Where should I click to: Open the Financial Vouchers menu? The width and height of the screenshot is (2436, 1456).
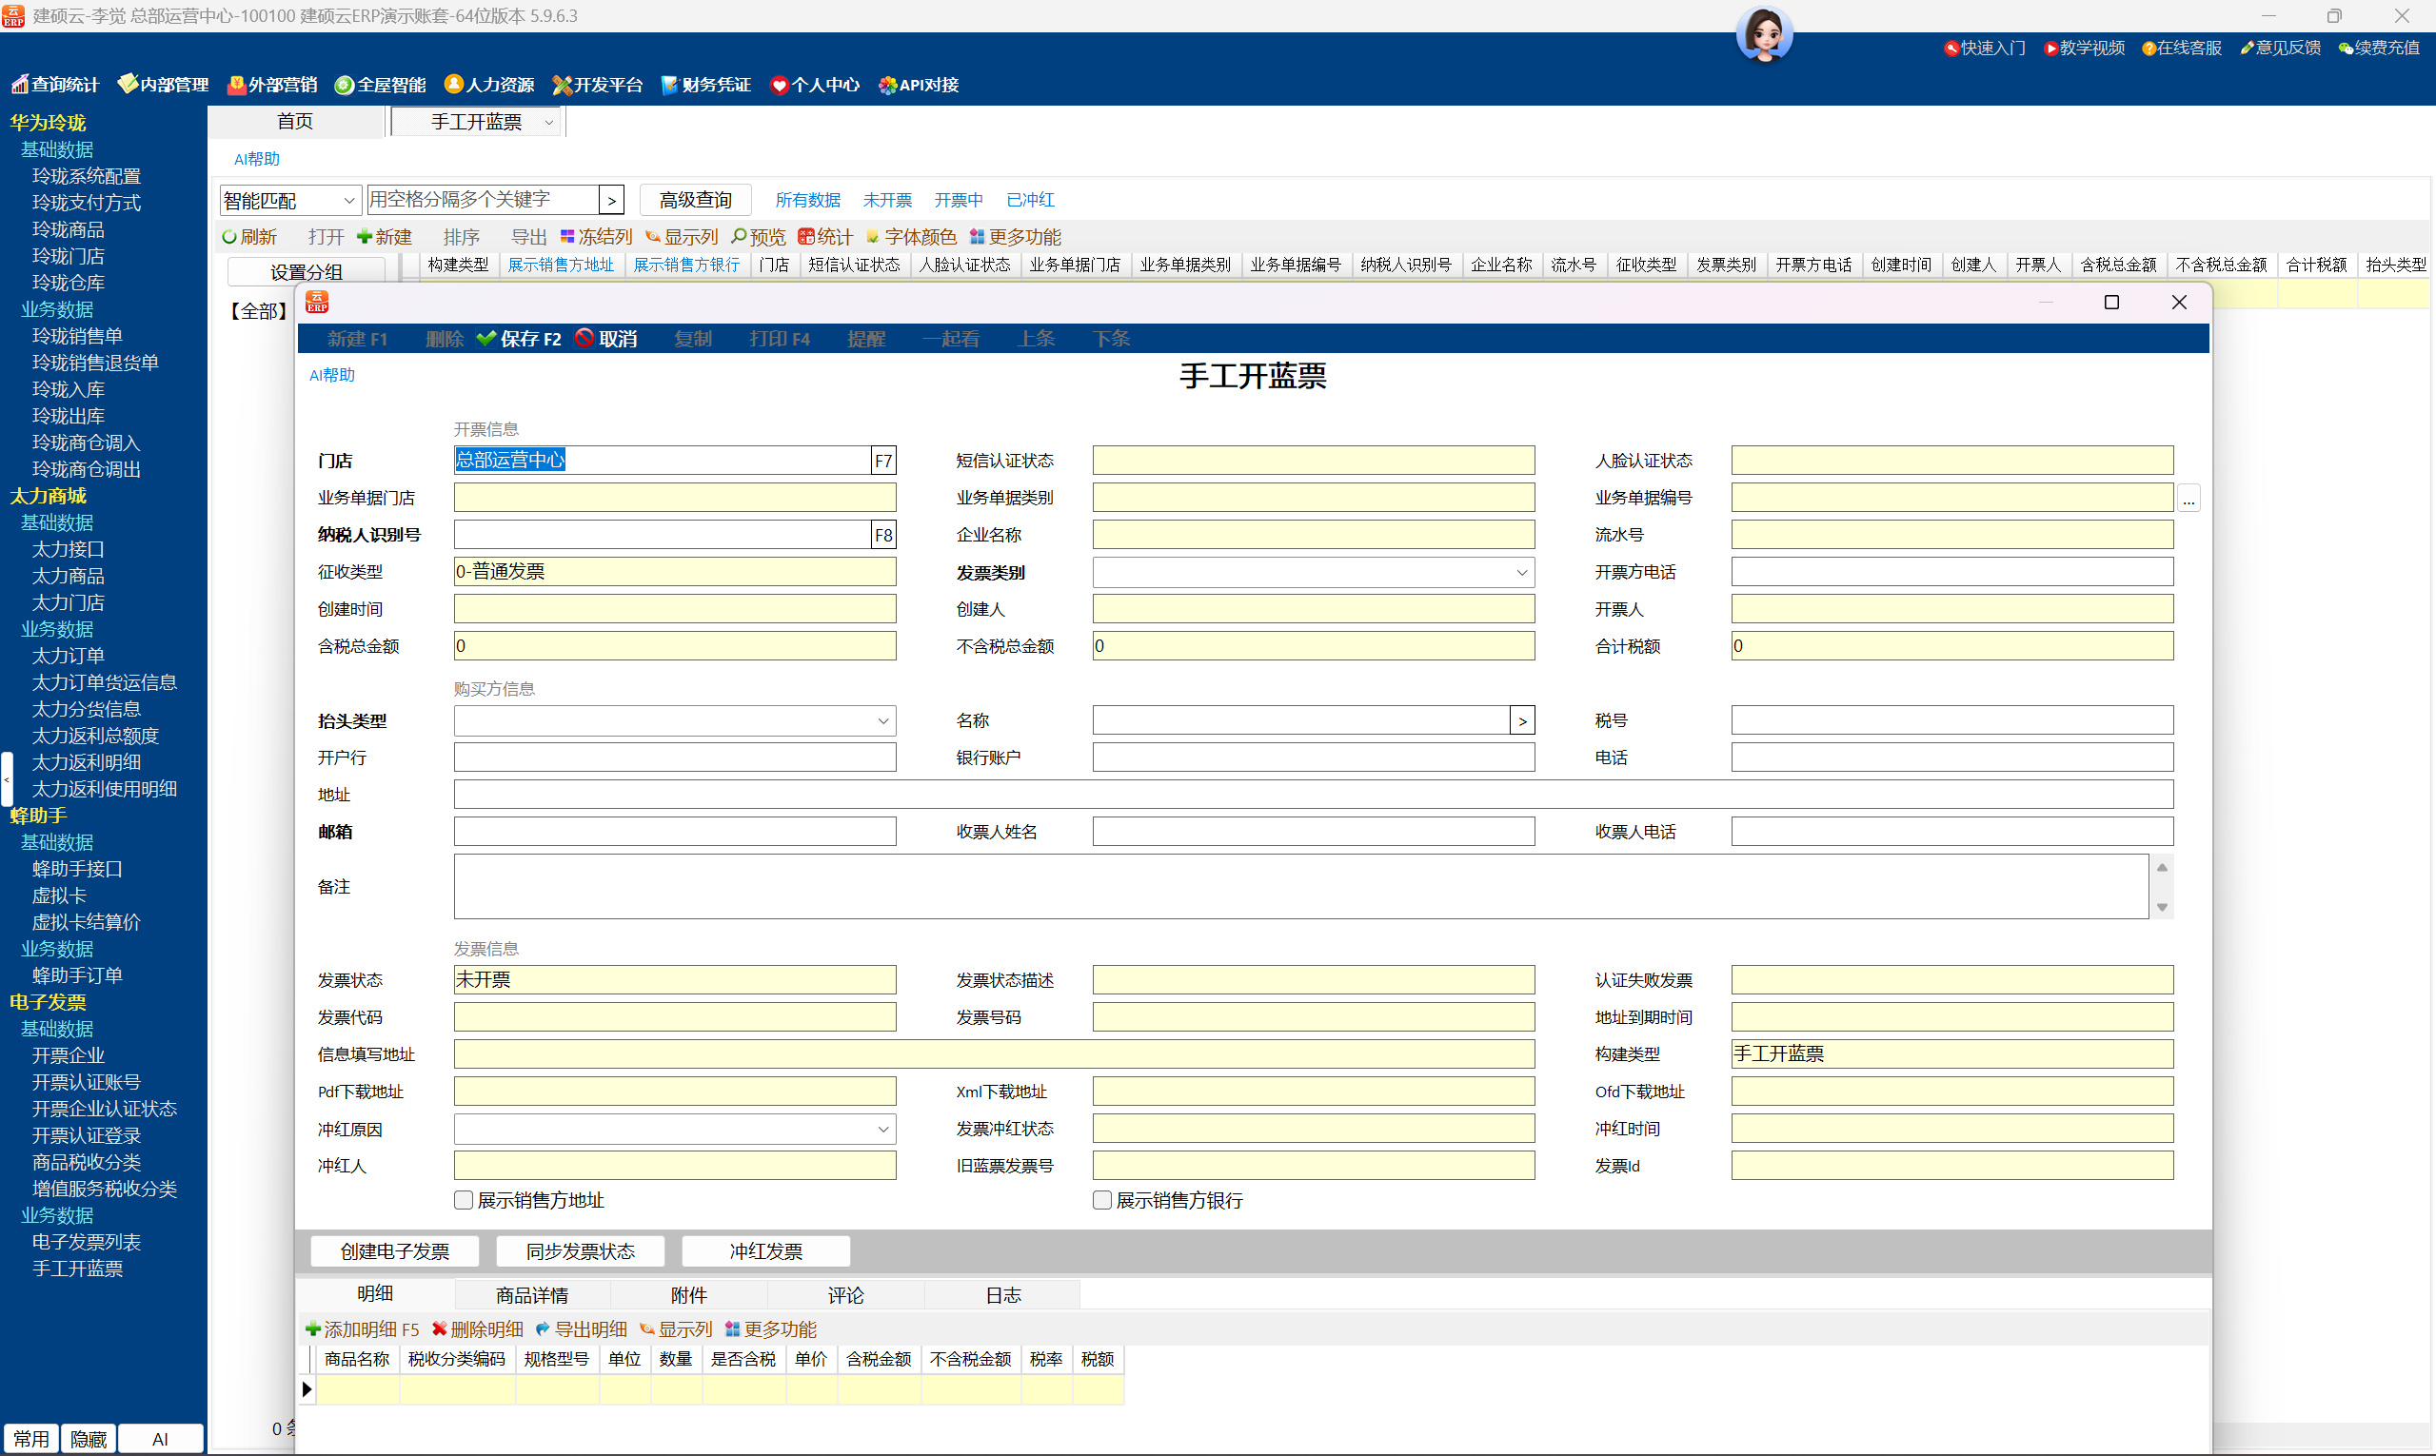coord(705,86)
